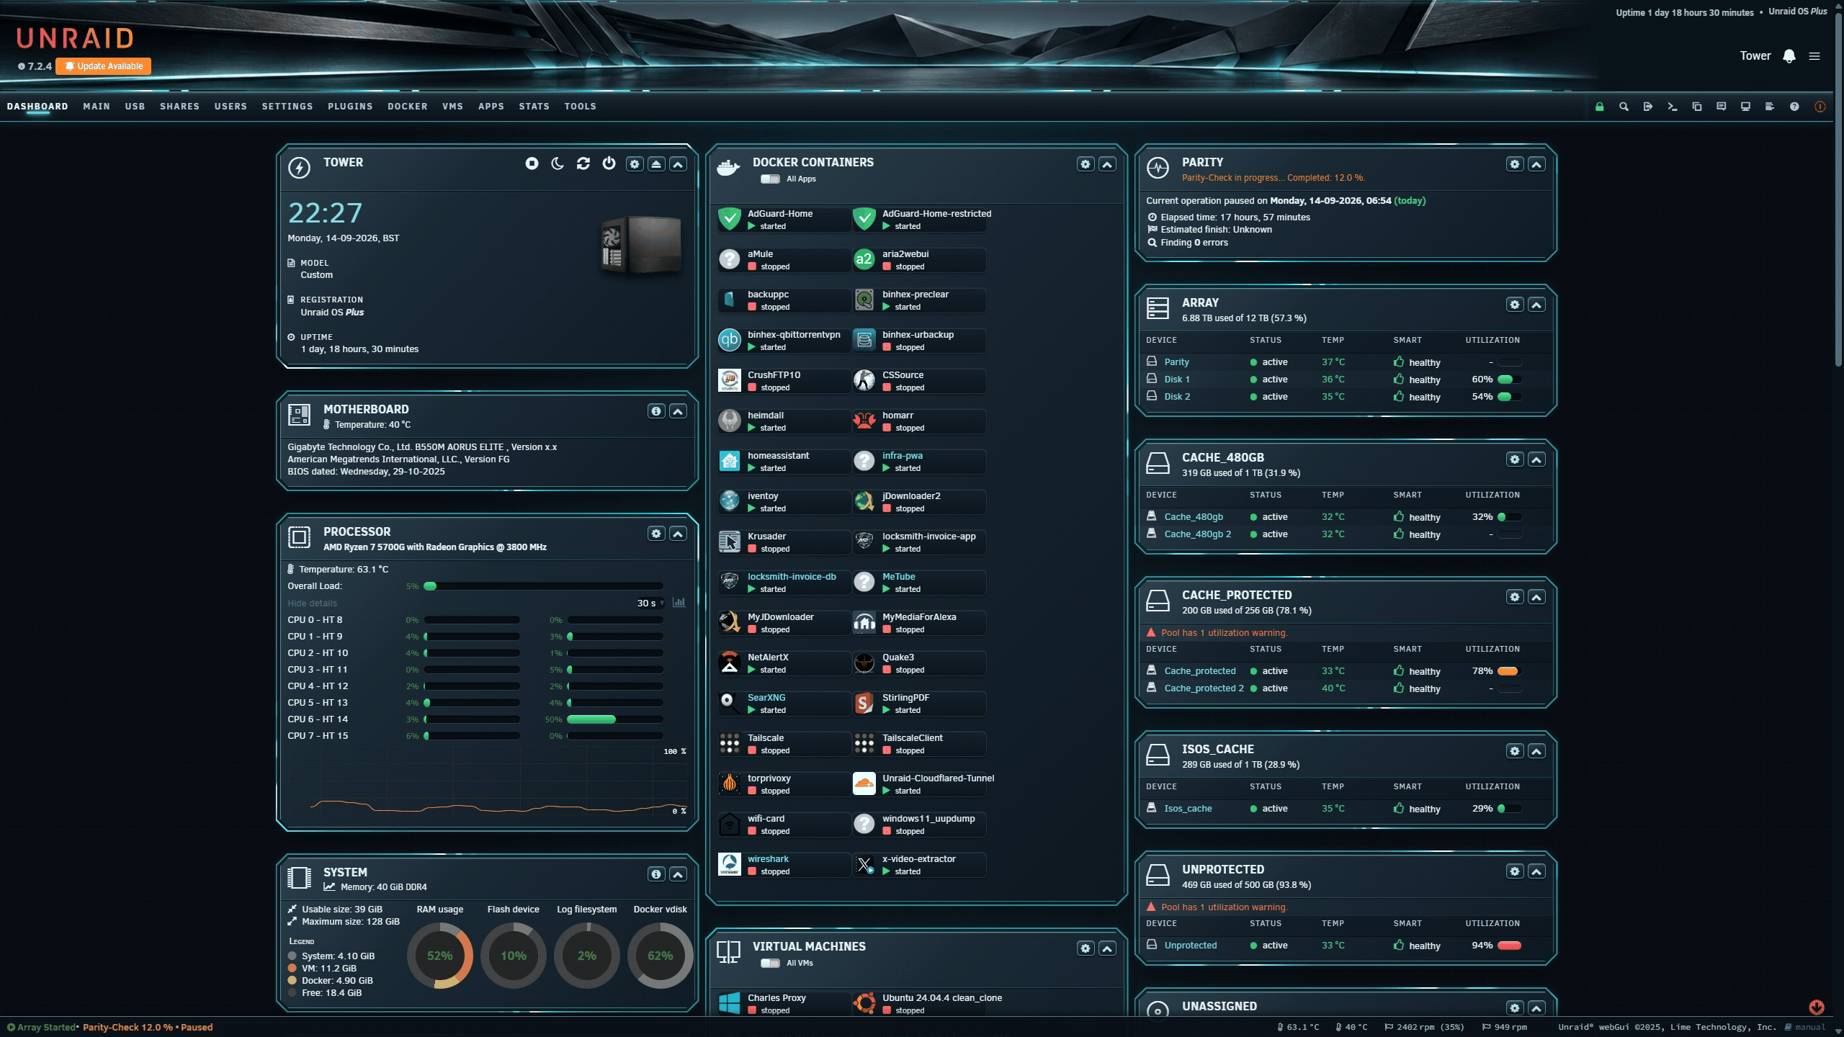Open Processor settings gear
Screen dimensions: 1844x1037
point(656,534)
